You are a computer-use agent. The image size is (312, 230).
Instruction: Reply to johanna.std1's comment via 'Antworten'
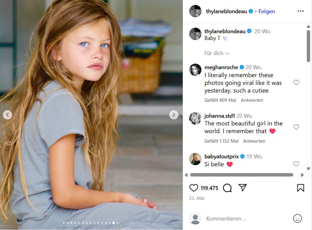coord(254,141)
